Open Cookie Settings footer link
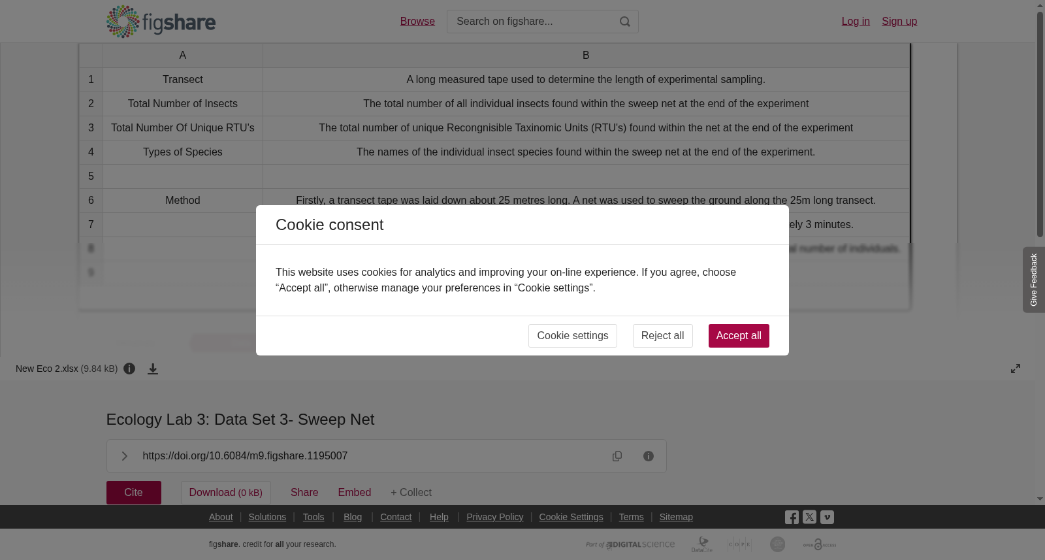Viewport: 1045px width, 560px height. pos(571,517)
